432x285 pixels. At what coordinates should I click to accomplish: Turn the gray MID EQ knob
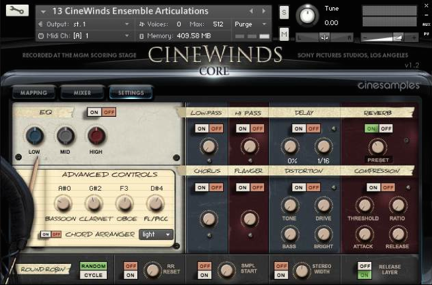(x=65, y=136)
